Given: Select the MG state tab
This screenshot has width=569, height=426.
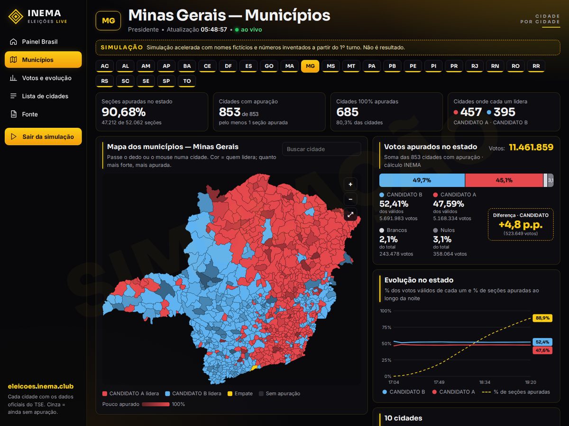Looking at the screenshot, I should click(310, 66).
